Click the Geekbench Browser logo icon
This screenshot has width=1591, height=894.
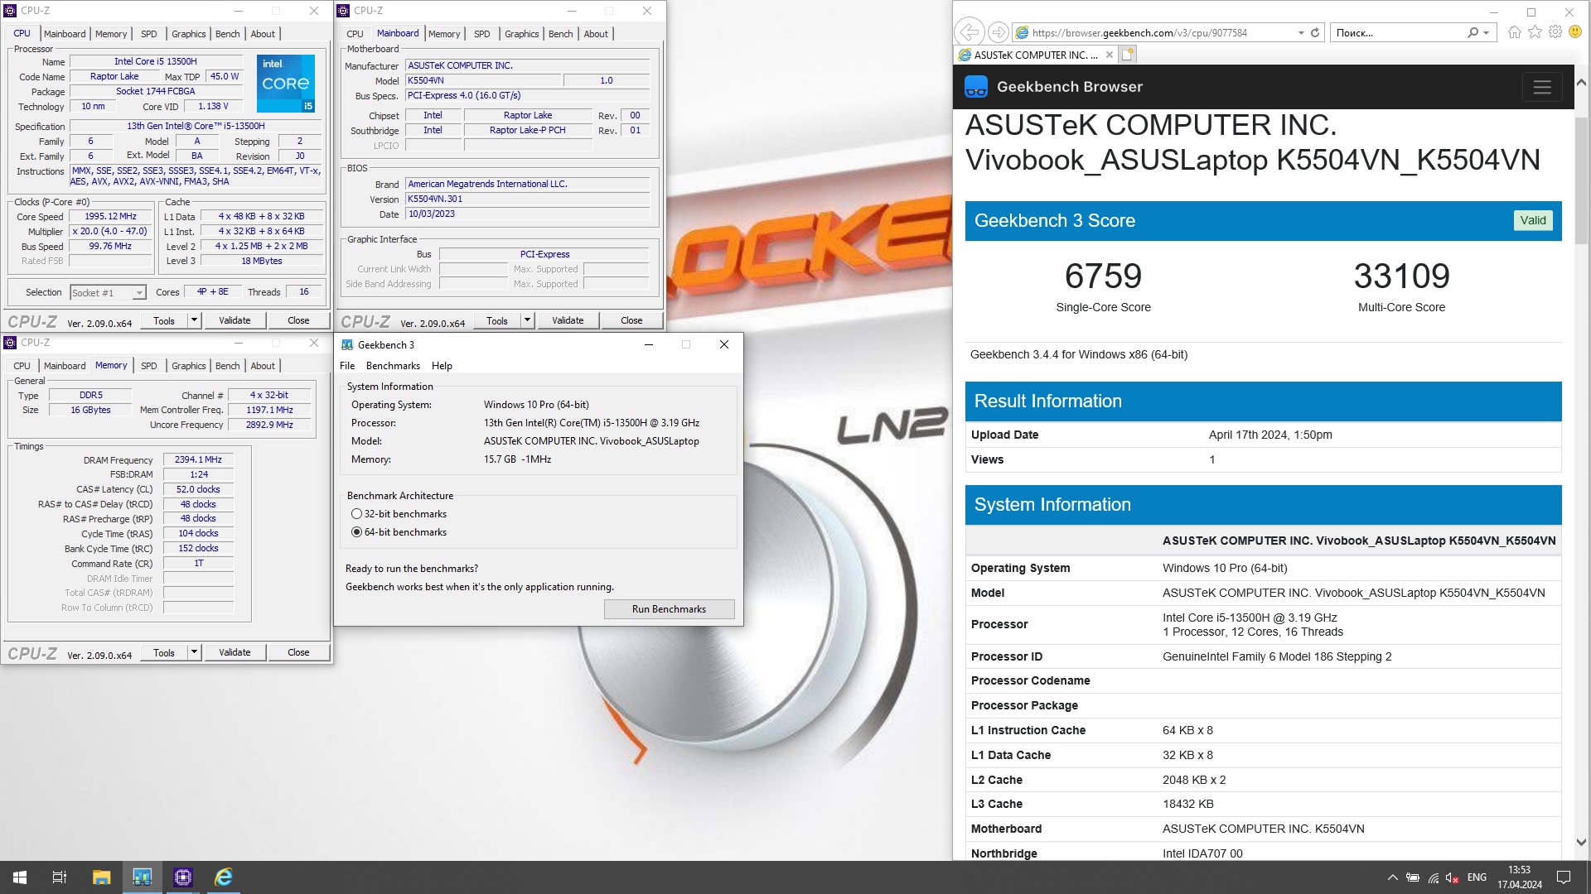976,87
